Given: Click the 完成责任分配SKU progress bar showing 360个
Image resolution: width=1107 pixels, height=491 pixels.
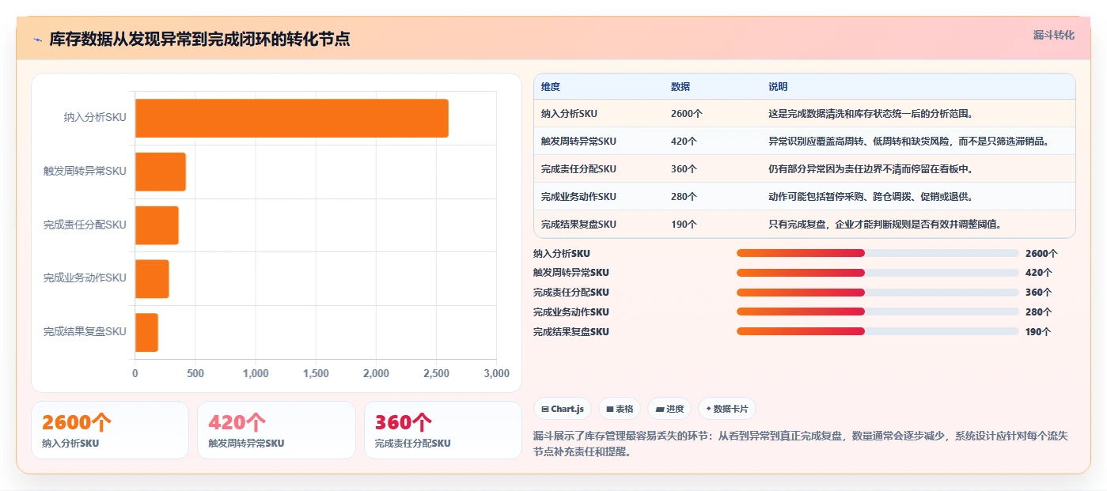Looking at the screenshot, I should (x=878, y=293).
